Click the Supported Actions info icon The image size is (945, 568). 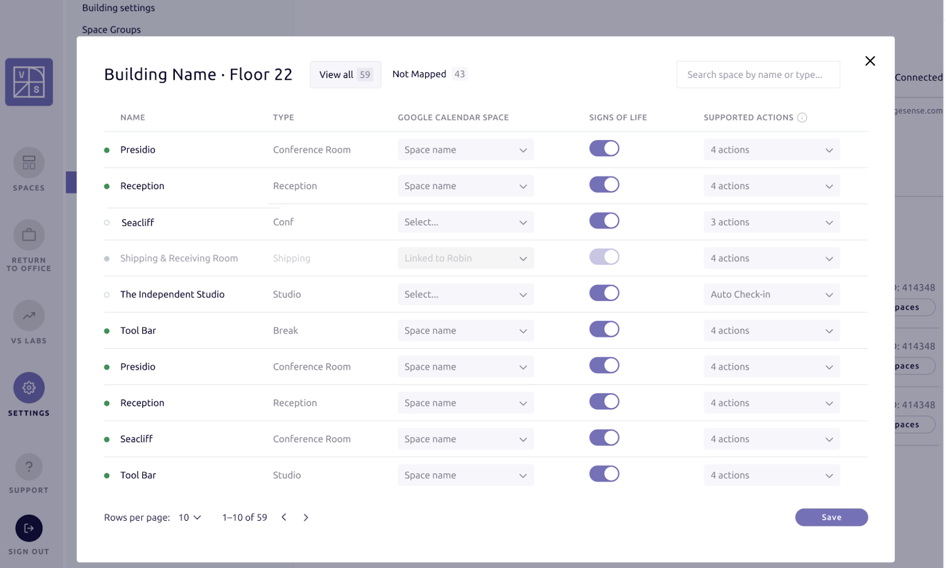coord(802,118)
